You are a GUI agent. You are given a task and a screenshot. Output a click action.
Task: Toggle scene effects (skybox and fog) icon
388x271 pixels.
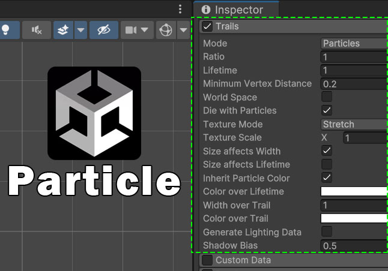[63, 29]
